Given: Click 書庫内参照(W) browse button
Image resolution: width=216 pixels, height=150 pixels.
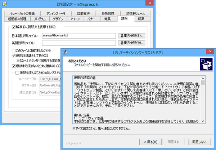Looking at the screenshot, I should coord(131,43).
